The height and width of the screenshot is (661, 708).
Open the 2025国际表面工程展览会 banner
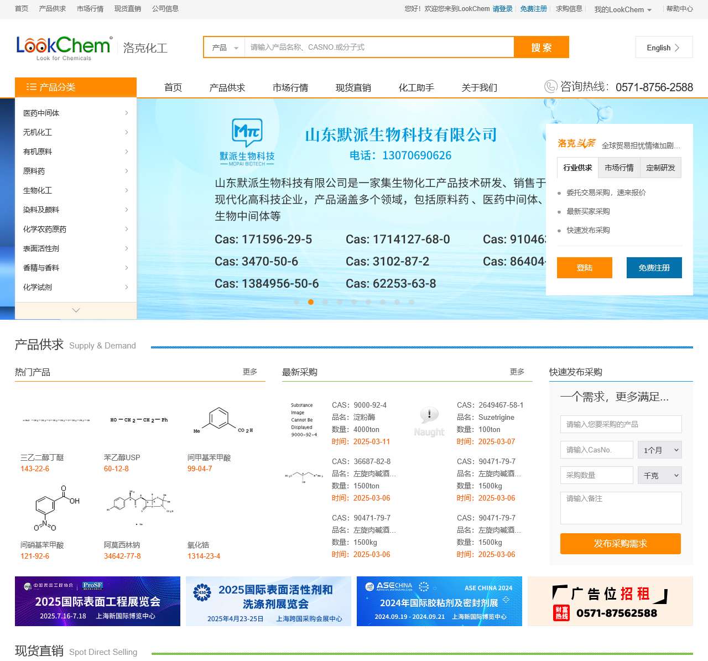(97, 601)
